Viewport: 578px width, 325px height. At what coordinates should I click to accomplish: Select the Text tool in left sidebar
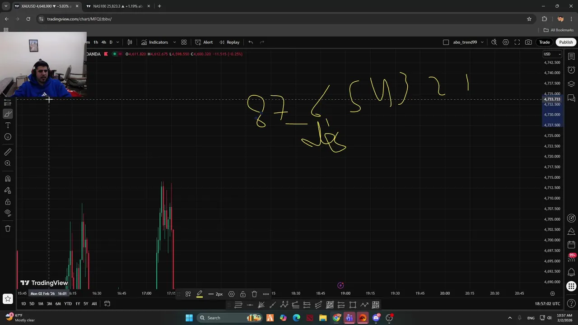coord(8,125)
